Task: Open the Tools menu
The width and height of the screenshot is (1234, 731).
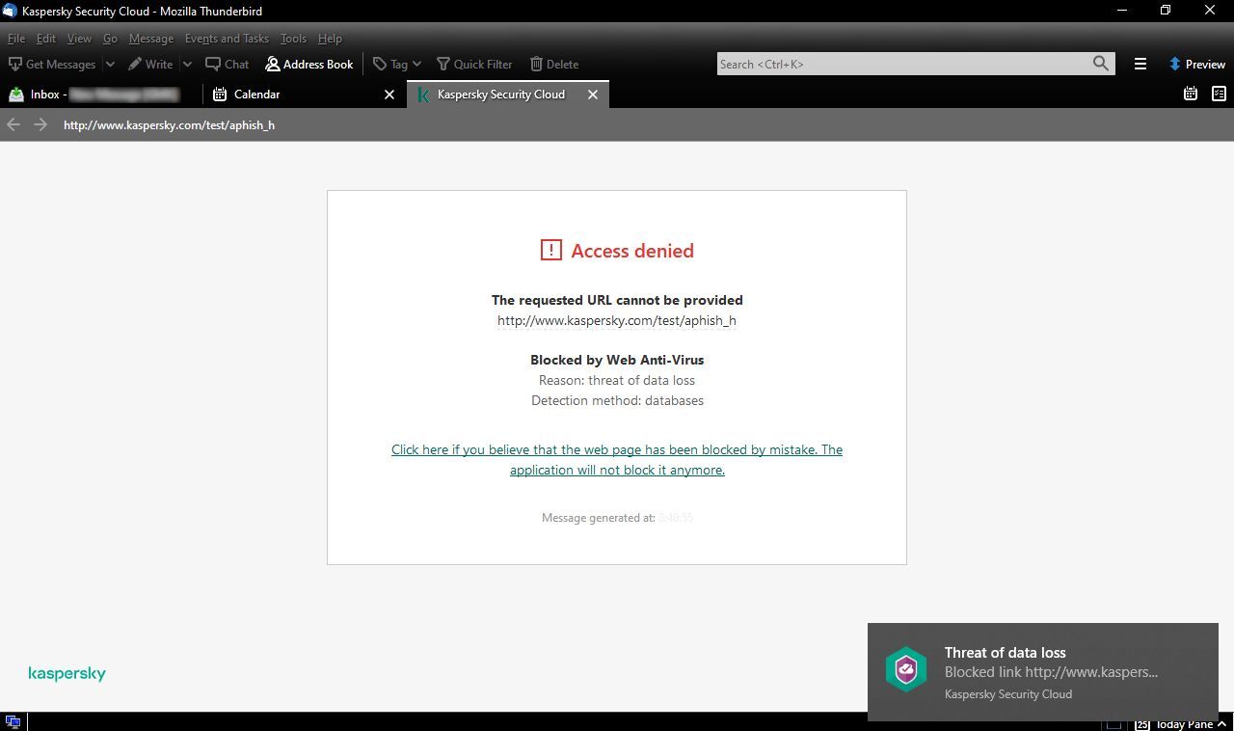Action: 293,39
